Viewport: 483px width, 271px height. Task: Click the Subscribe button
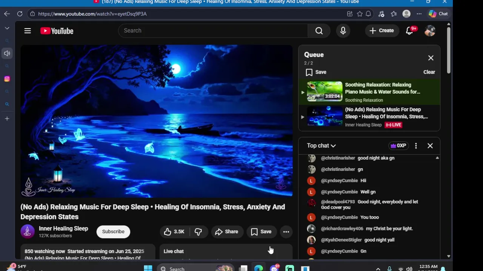(113, 231)
